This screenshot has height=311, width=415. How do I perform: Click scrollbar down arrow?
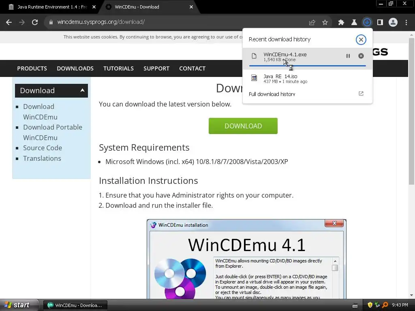click(411, 295)
